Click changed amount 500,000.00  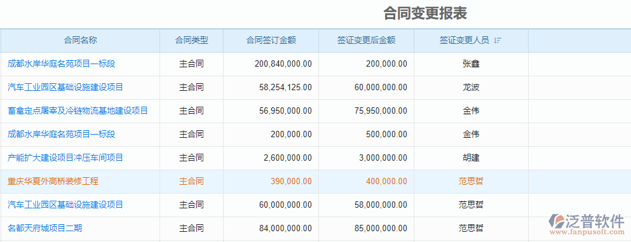tap(386, 134)
